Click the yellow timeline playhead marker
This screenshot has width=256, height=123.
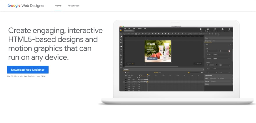tap(148, 75)
